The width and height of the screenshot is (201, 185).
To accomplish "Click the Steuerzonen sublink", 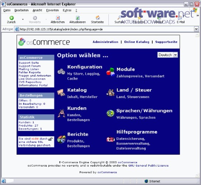I will pos(138,97).
